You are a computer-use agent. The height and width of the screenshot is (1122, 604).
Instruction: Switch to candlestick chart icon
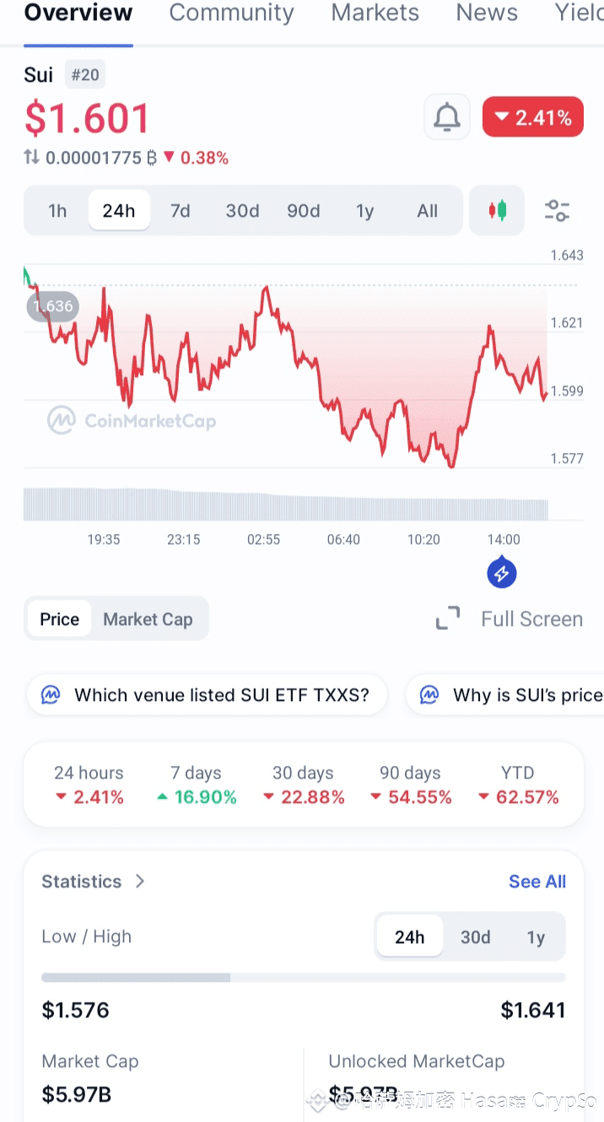(x=498, y=210)
